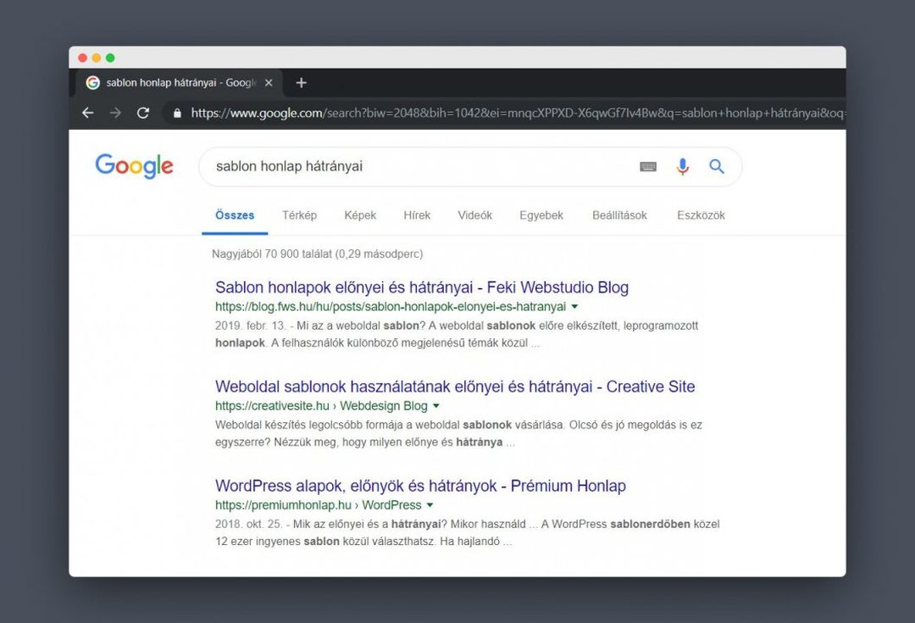Expand dropdown arrow next to creativesite.hu URL

tap(436, 406)
